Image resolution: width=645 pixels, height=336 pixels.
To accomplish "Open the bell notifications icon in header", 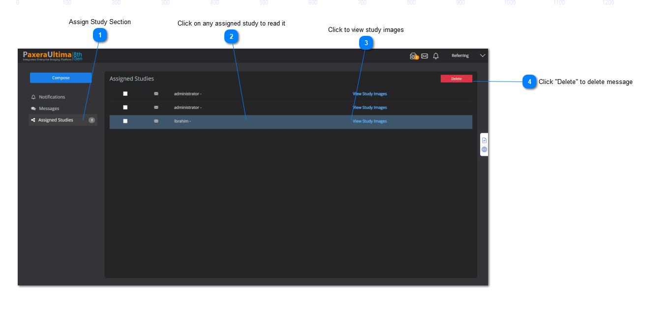I will [436, 56].
